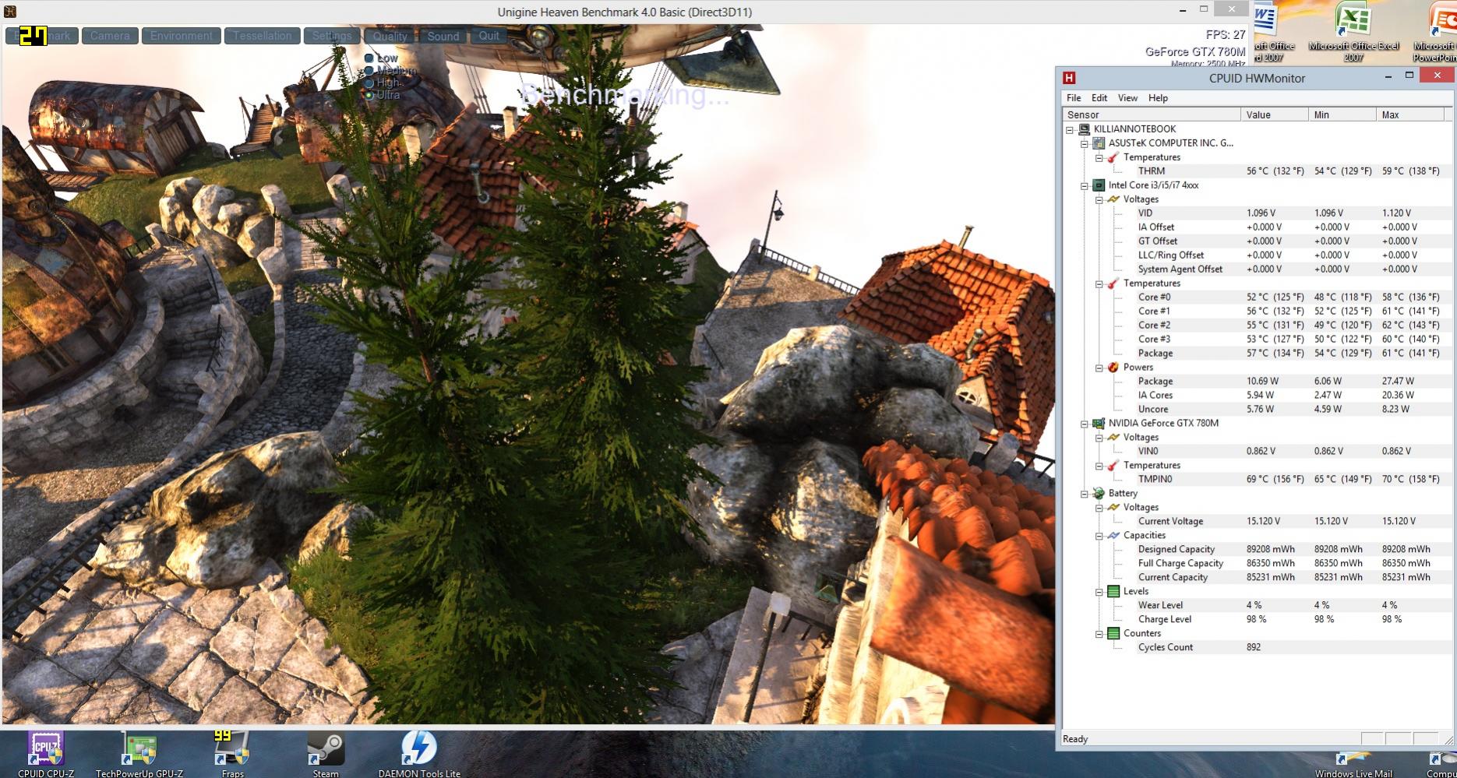Click Capacities icon under Battery

(1113, 536)
